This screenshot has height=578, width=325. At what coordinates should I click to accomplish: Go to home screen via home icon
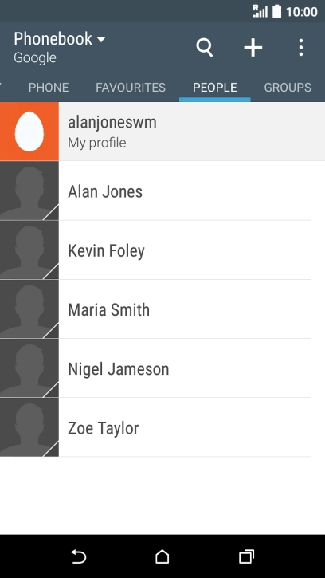(x=162, y=556)
